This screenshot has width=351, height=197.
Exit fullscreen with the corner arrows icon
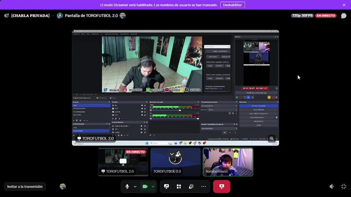[x=344, y=187]
